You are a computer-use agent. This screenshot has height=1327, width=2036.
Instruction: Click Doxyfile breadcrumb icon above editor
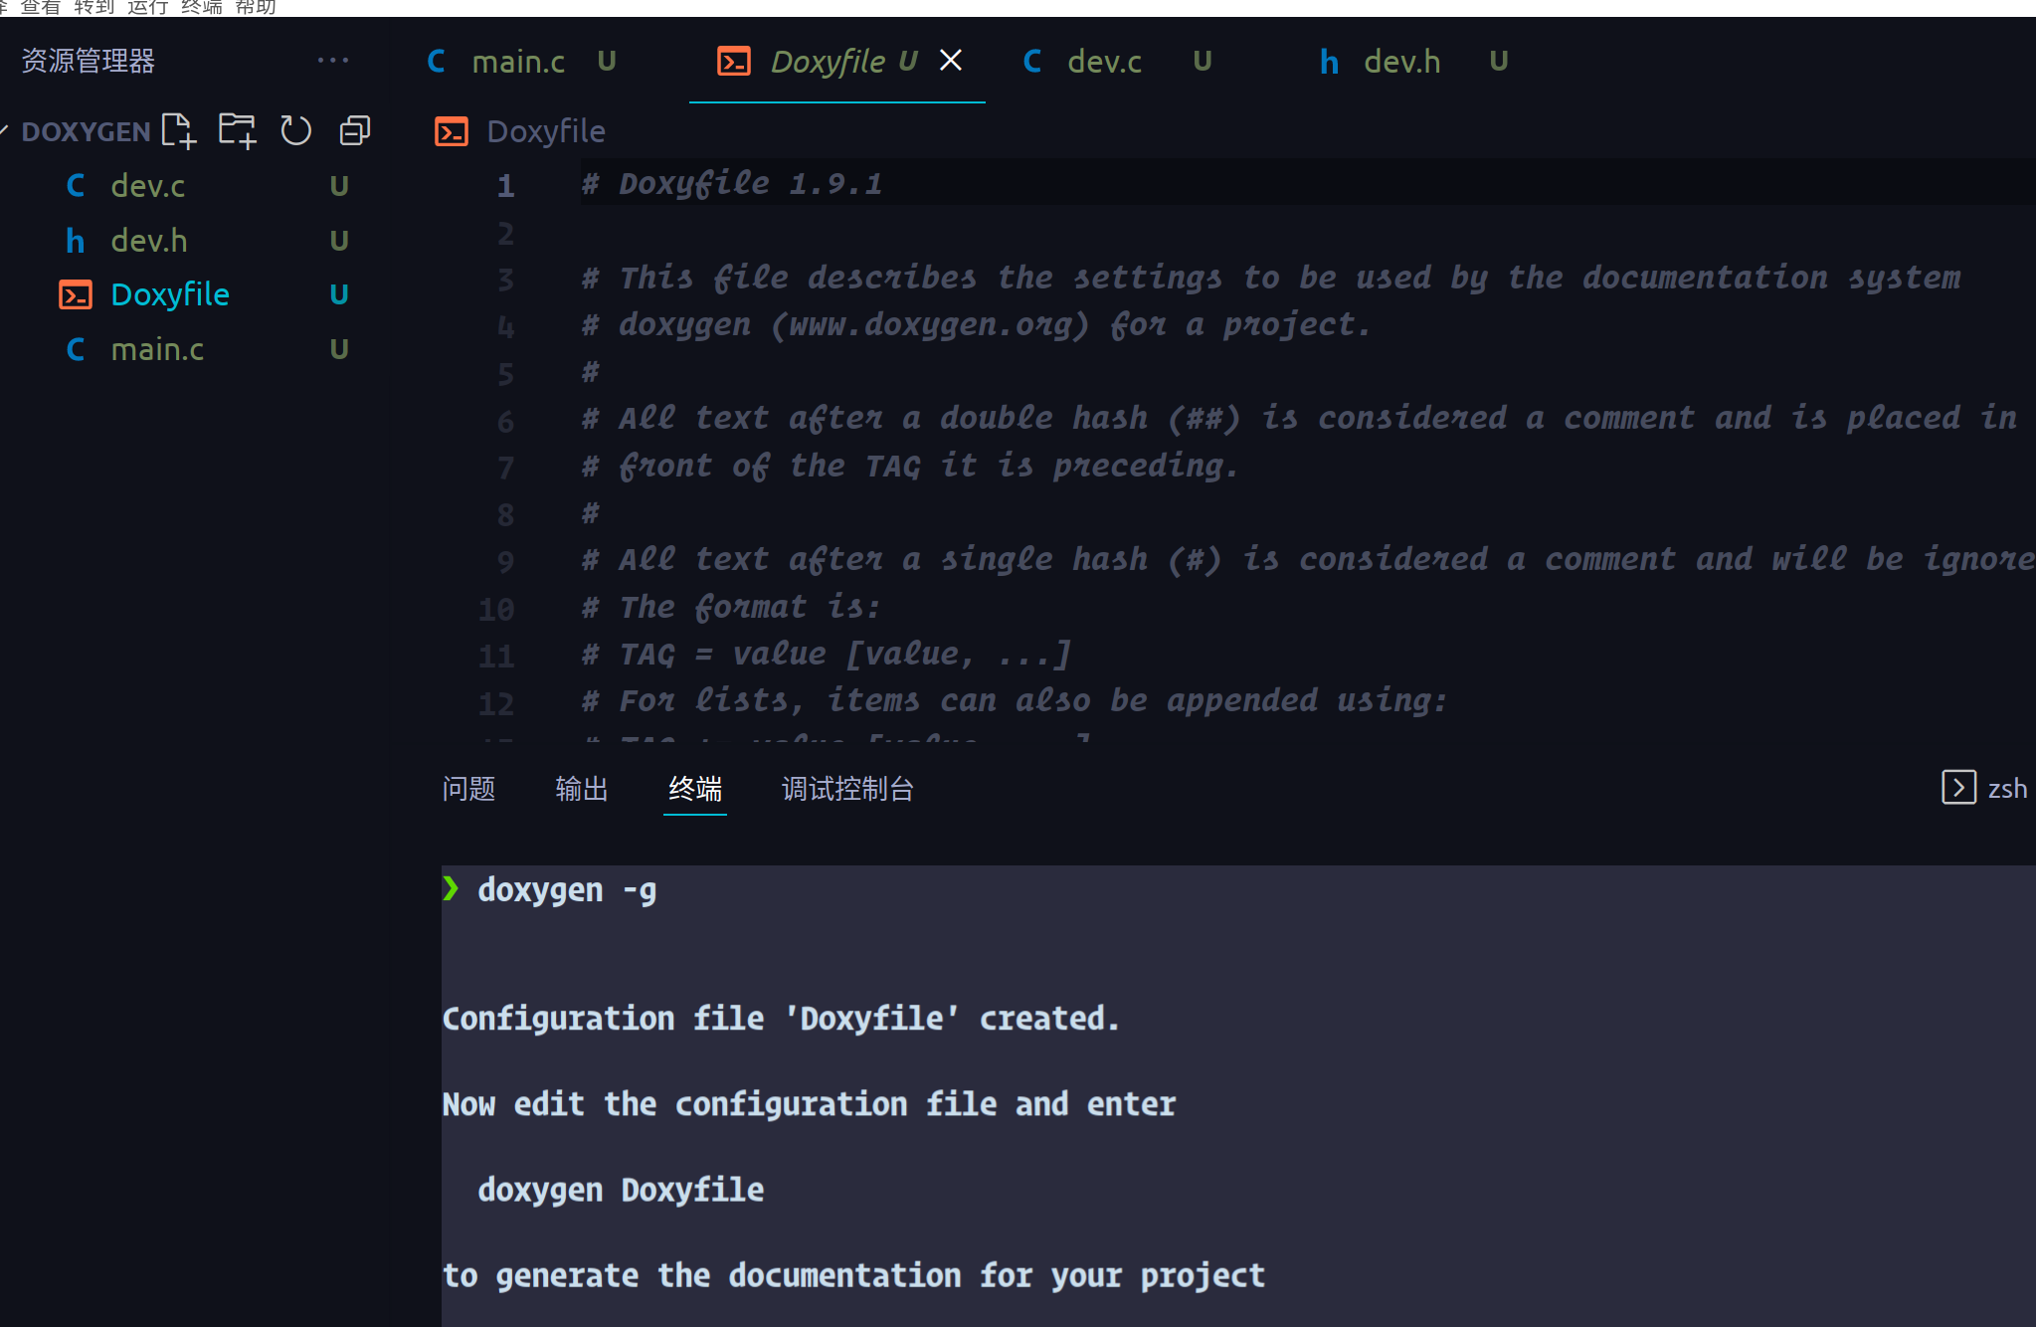[x=452, y=131]
